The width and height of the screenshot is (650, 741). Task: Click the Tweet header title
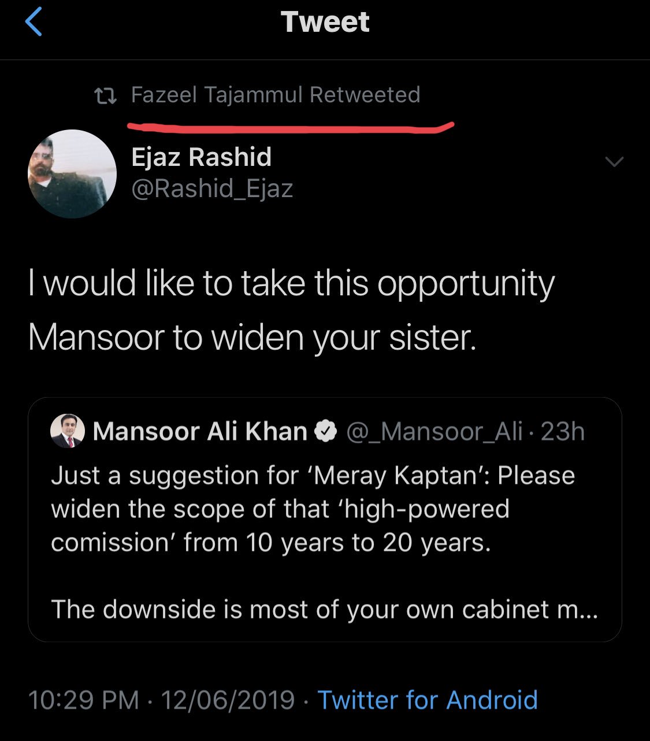(325, 23)
